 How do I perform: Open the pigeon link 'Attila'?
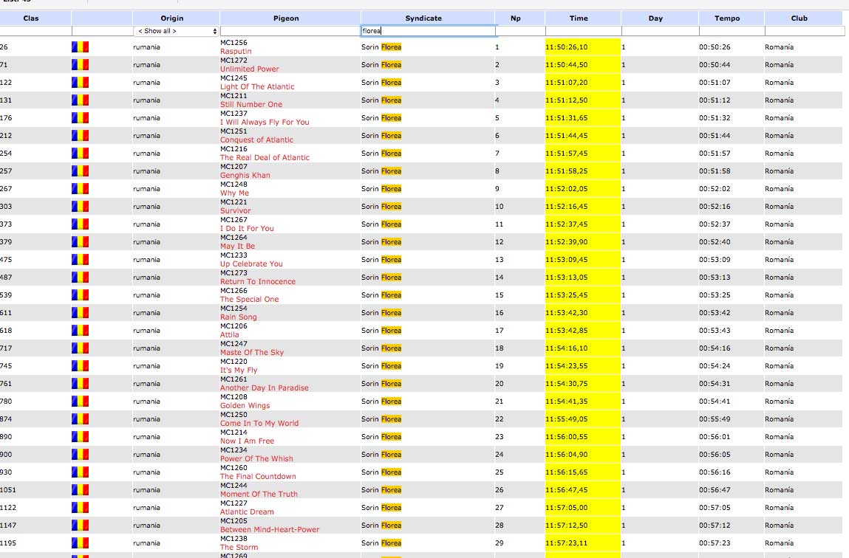click(x=229, y=334)
